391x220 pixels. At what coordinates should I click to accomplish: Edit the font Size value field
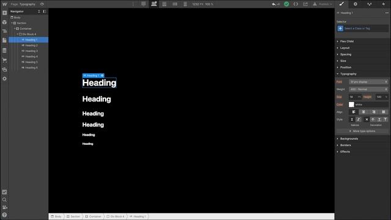coord(355,97)
